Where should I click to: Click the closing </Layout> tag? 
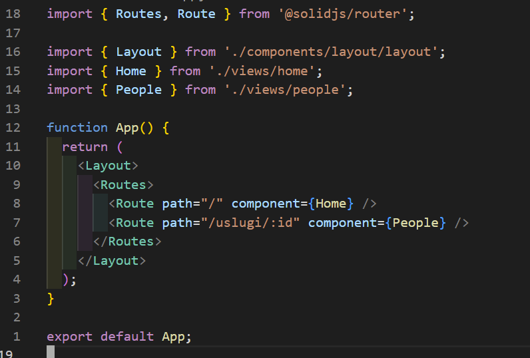[x=112, y=261]
